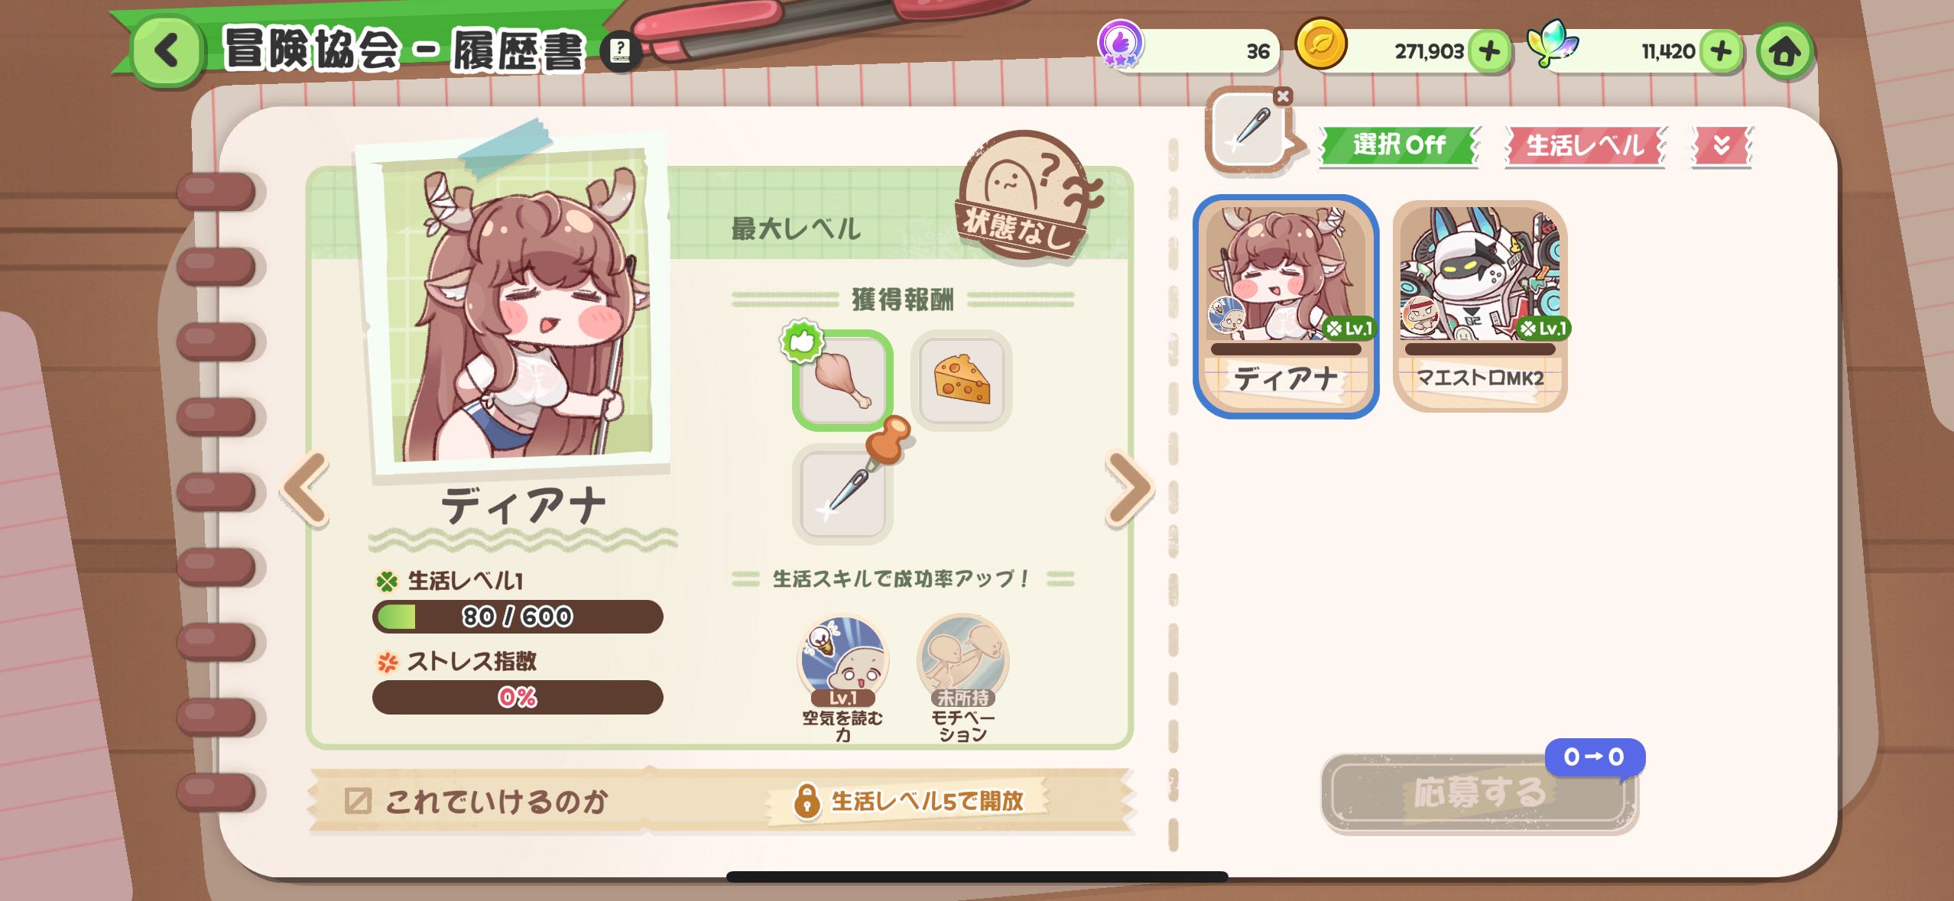Select the needle reward item slot

pos(842,494)
